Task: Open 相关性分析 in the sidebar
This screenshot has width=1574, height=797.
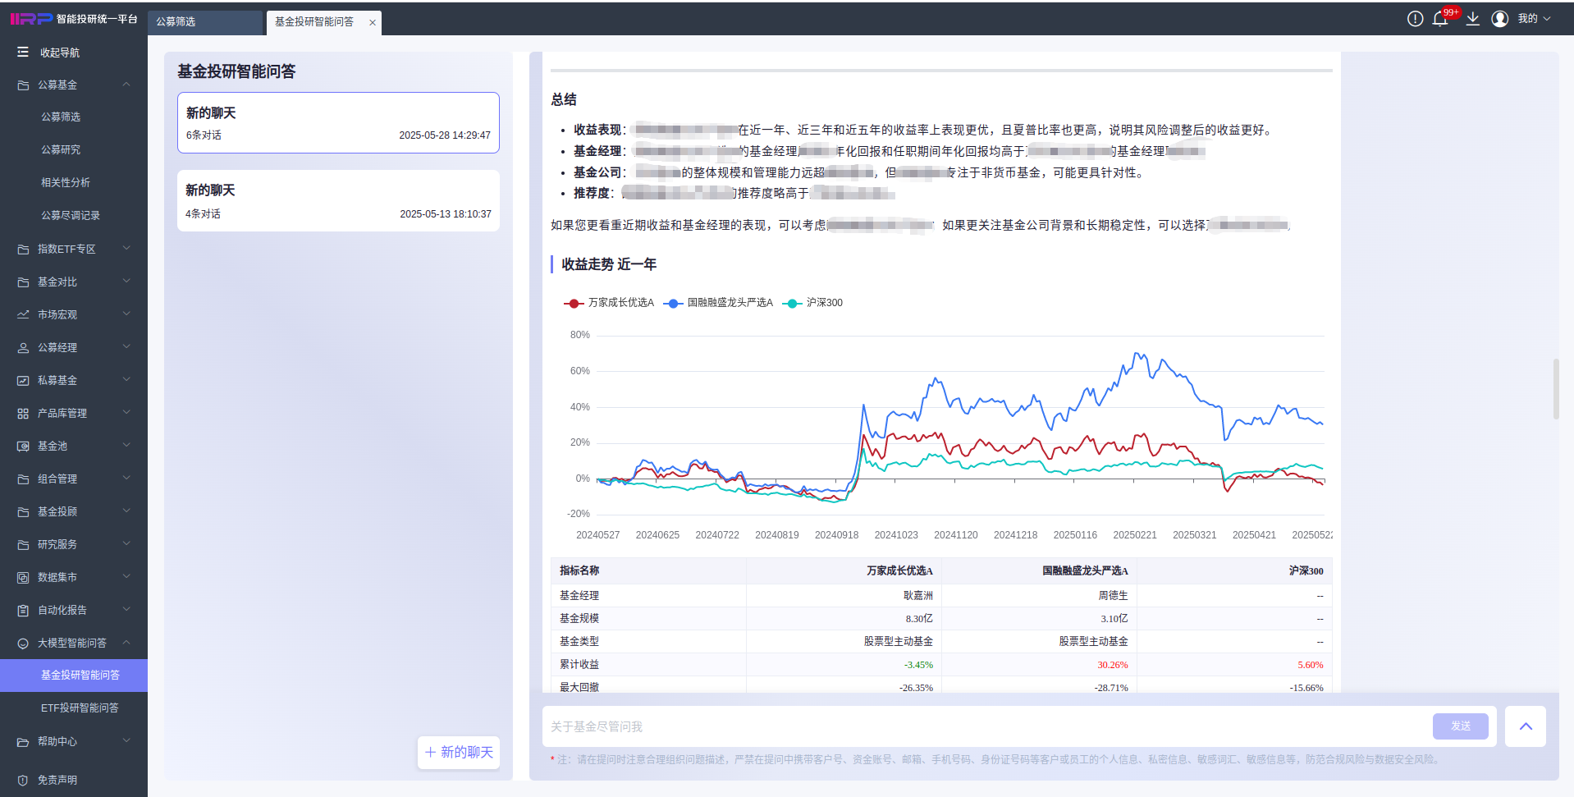Action: click(66, 183)
